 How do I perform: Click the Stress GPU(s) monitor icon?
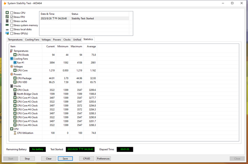(x=7, y=33)
